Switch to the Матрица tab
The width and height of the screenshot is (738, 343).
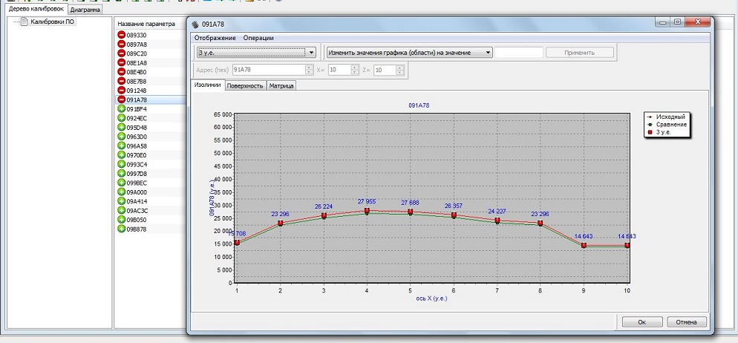(281, 85)
